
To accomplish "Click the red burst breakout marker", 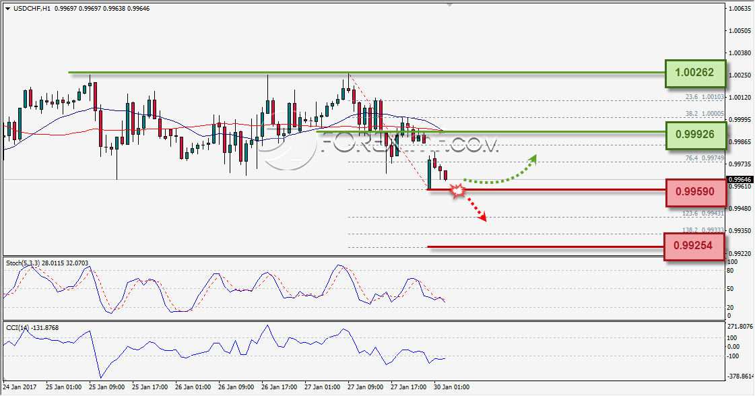I will click(x=457, y=191).
